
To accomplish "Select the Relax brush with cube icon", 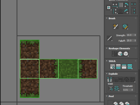I will pyautogui.click(x=125, y=27).
